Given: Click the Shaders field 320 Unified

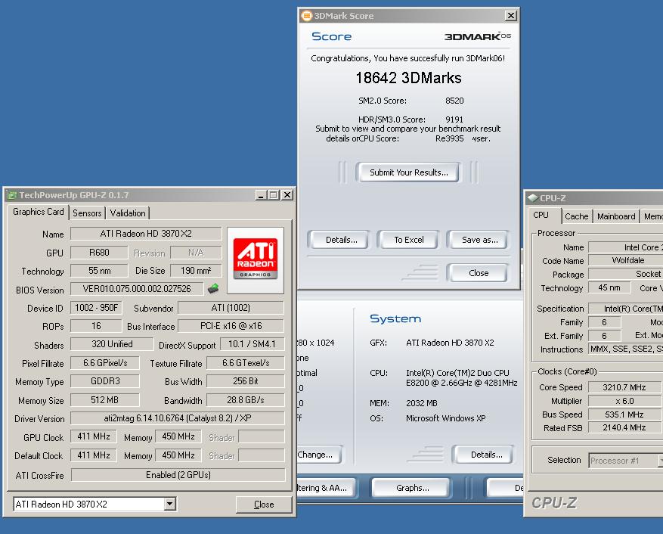Looking at the screenshot, I should click(x=112, y=344).
